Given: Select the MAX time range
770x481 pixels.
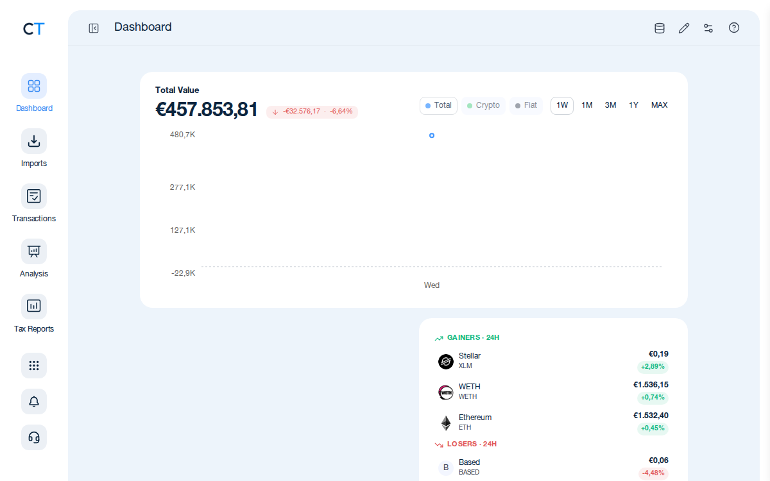Looking at the screenshot, I should tap(660, 106).
